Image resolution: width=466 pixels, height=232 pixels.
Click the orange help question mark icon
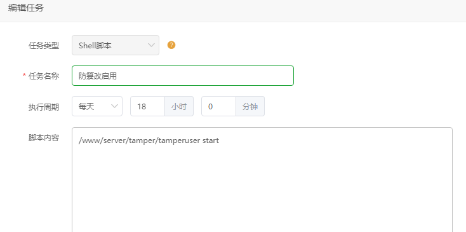click(x=171, y=45)
